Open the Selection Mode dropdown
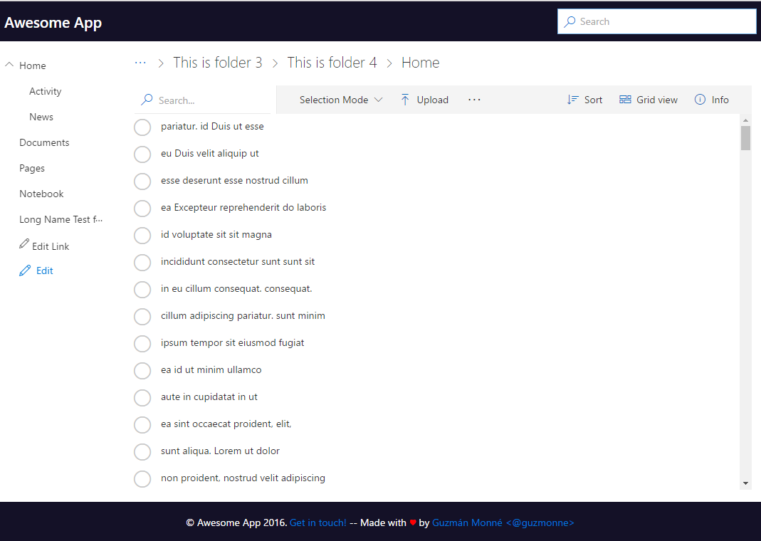 341,100
